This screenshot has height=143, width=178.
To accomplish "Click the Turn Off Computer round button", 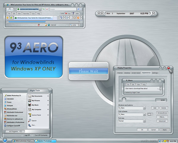I will (32, 135).
